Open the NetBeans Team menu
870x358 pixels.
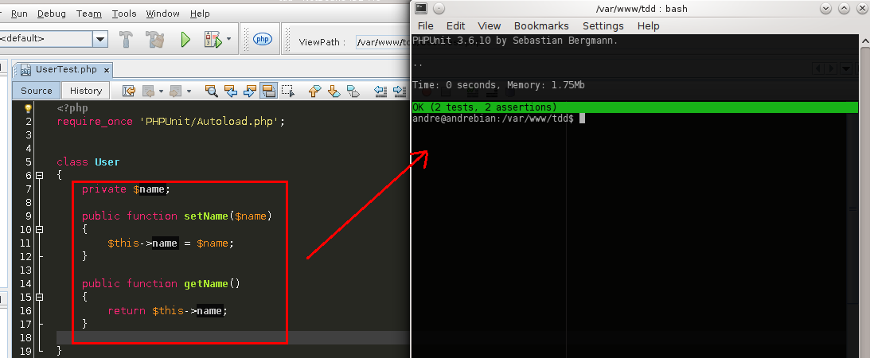(x=89, y=14)
